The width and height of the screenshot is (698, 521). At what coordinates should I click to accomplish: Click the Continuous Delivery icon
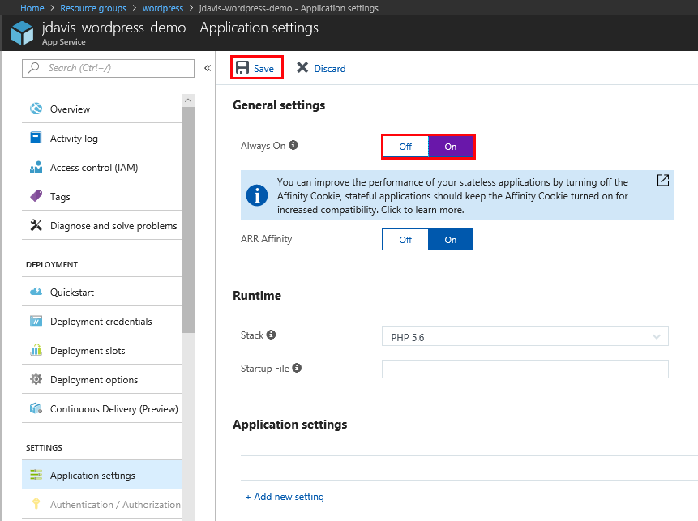(x=36, y=408)
